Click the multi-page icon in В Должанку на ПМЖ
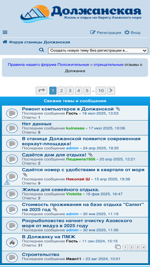This screenshot has width=150, height=267. click(118, 247)
